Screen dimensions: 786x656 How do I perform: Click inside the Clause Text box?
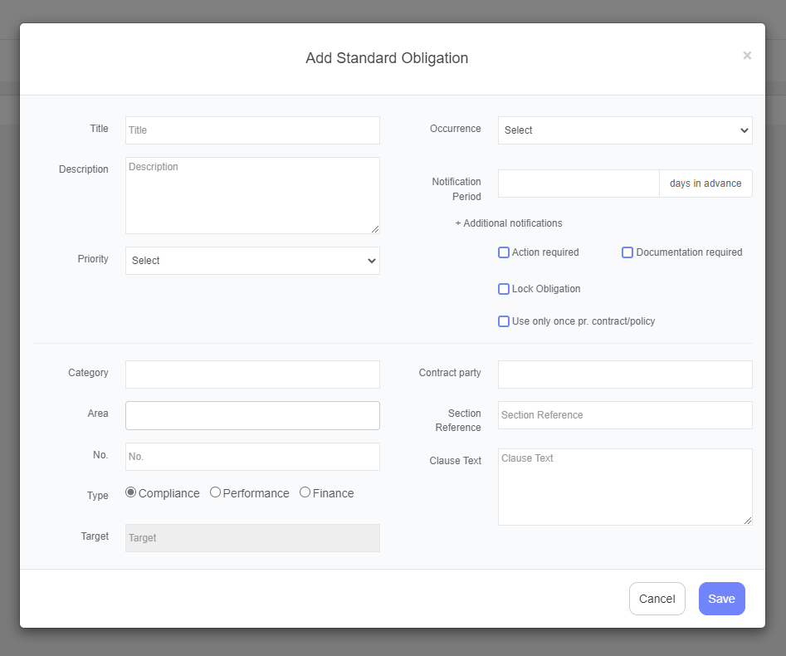point(625,487)
